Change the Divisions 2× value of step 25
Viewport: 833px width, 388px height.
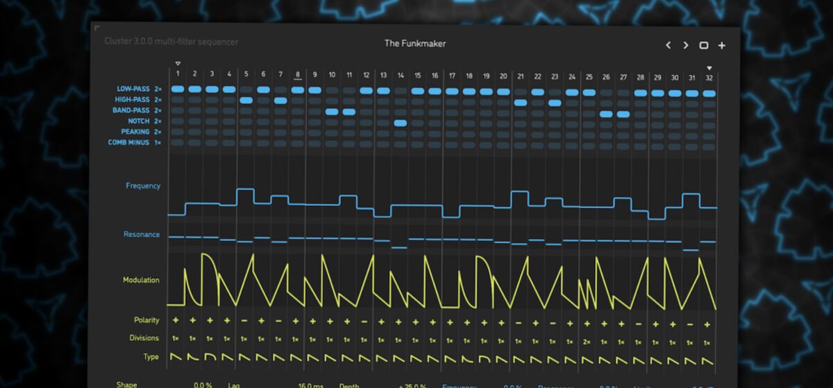click(x=587, y=342)
